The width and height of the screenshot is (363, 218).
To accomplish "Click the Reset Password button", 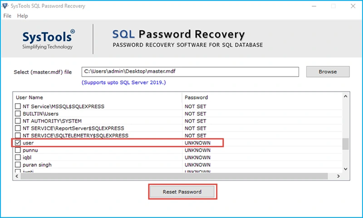I will 182,192.
